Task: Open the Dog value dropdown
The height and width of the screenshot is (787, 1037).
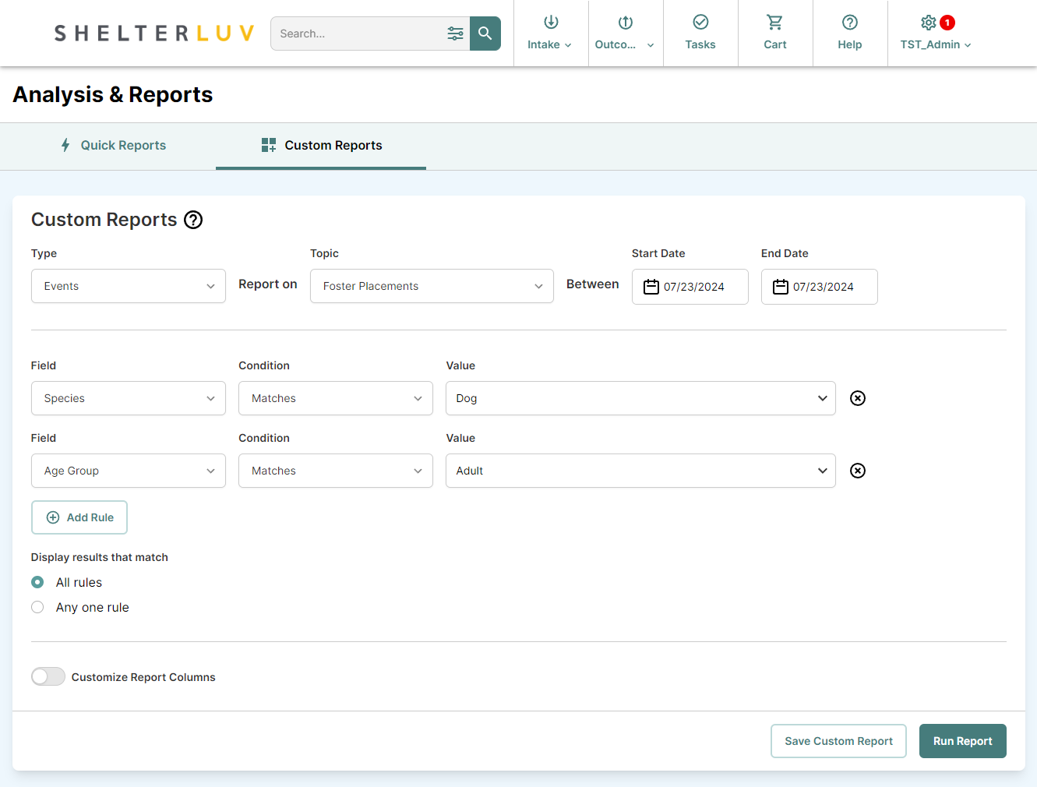Action: [x=640, y=398]
